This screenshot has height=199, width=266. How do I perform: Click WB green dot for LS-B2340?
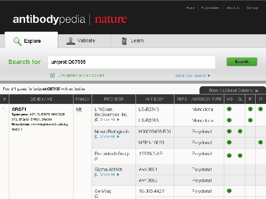click(229, 109)
